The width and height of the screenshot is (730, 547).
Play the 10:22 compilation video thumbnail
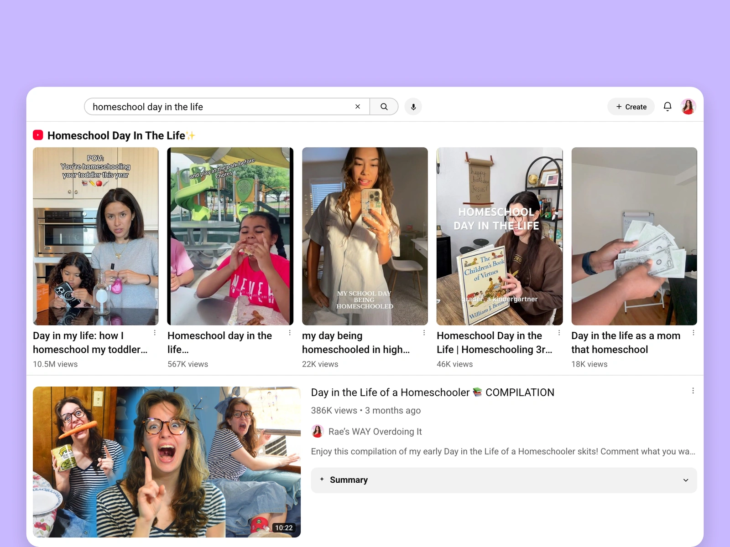pyautogui.click(x=167, y=462)
